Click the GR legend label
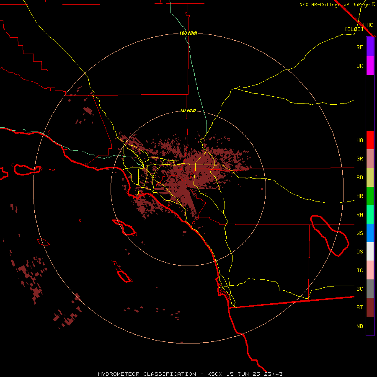The width and height of the screenshot is (377, 377). [360, 159]
